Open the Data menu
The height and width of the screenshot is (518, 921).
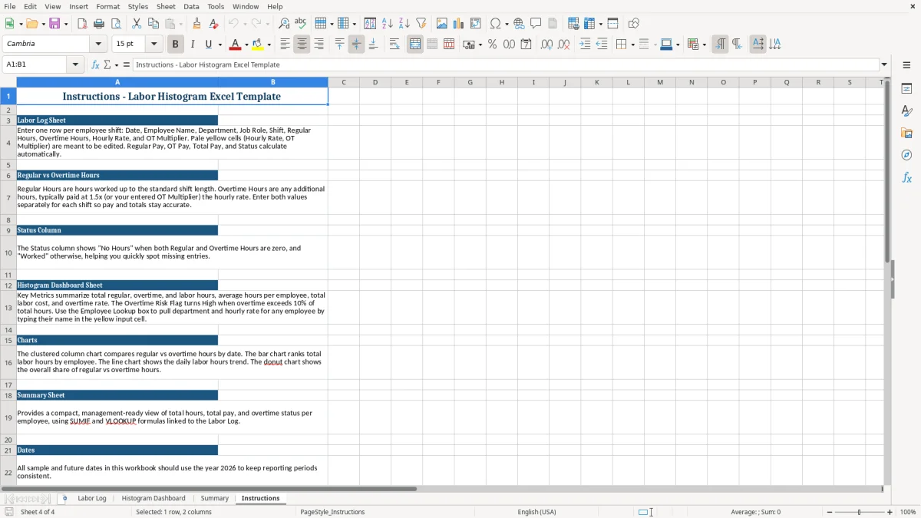[191, 6]
